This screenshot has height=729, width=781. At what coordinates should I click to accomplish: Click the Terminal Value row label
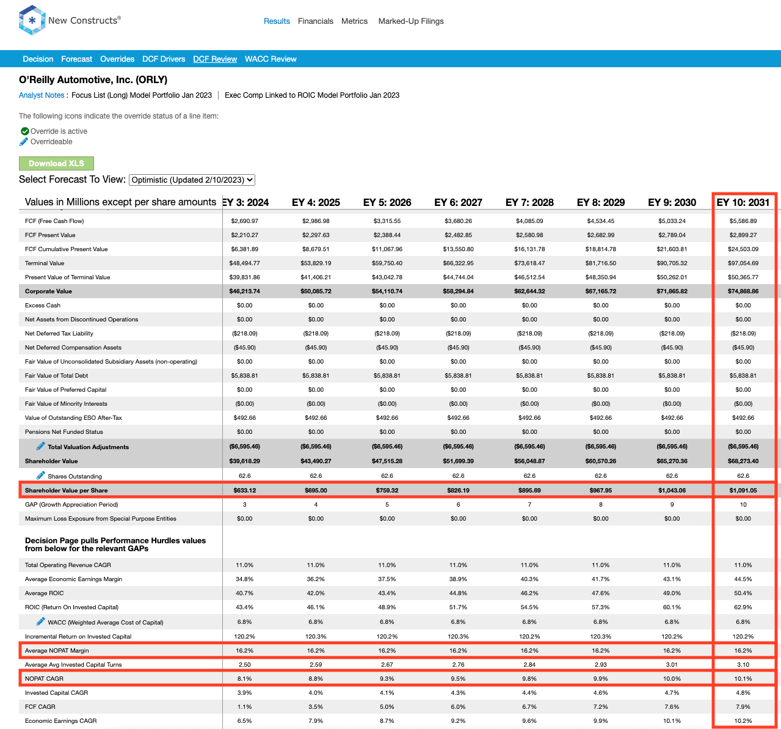[x=45, y=263]
